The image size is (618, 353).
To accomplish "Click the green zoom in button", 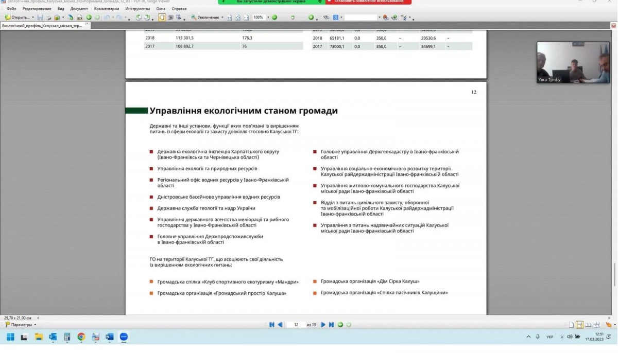I will point(311,17).
